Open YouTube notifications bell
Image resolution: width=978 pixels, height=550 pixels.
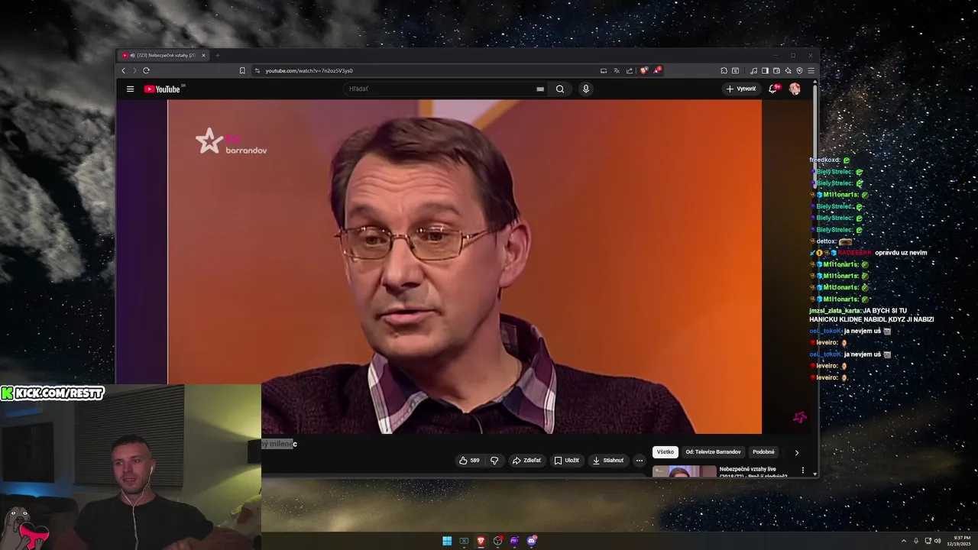(x=773, y=89)
